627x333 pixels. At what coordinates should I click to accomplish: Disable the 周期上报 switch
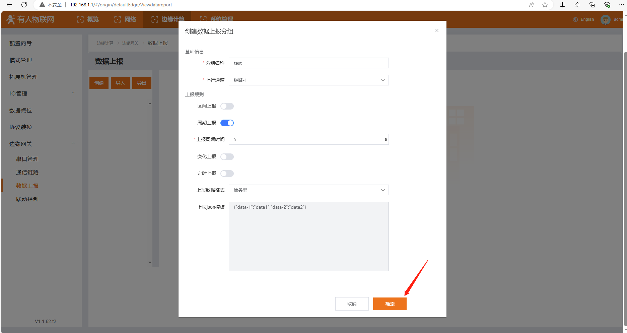coord(227,123)
